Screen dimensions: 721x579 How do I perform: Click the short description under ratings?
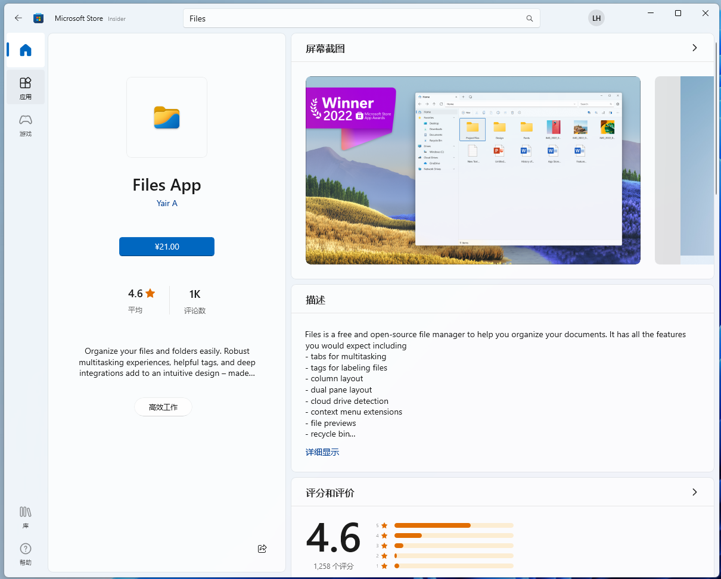[167, 362]
